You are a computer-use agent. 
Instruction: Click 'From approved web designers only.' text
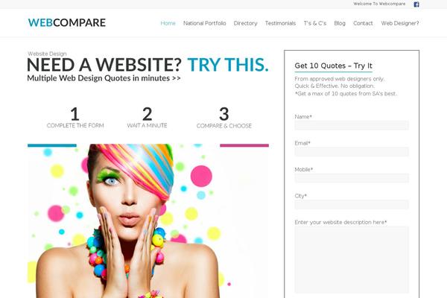[x=339, y=79]
